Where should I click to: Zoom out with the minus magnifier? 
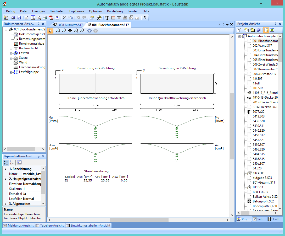pyautogui.click(x=82, y=31)
